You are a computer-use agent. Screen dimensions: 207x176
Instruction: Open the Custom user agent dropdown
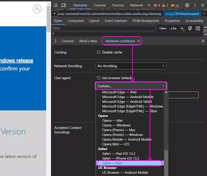pos(131,86)
